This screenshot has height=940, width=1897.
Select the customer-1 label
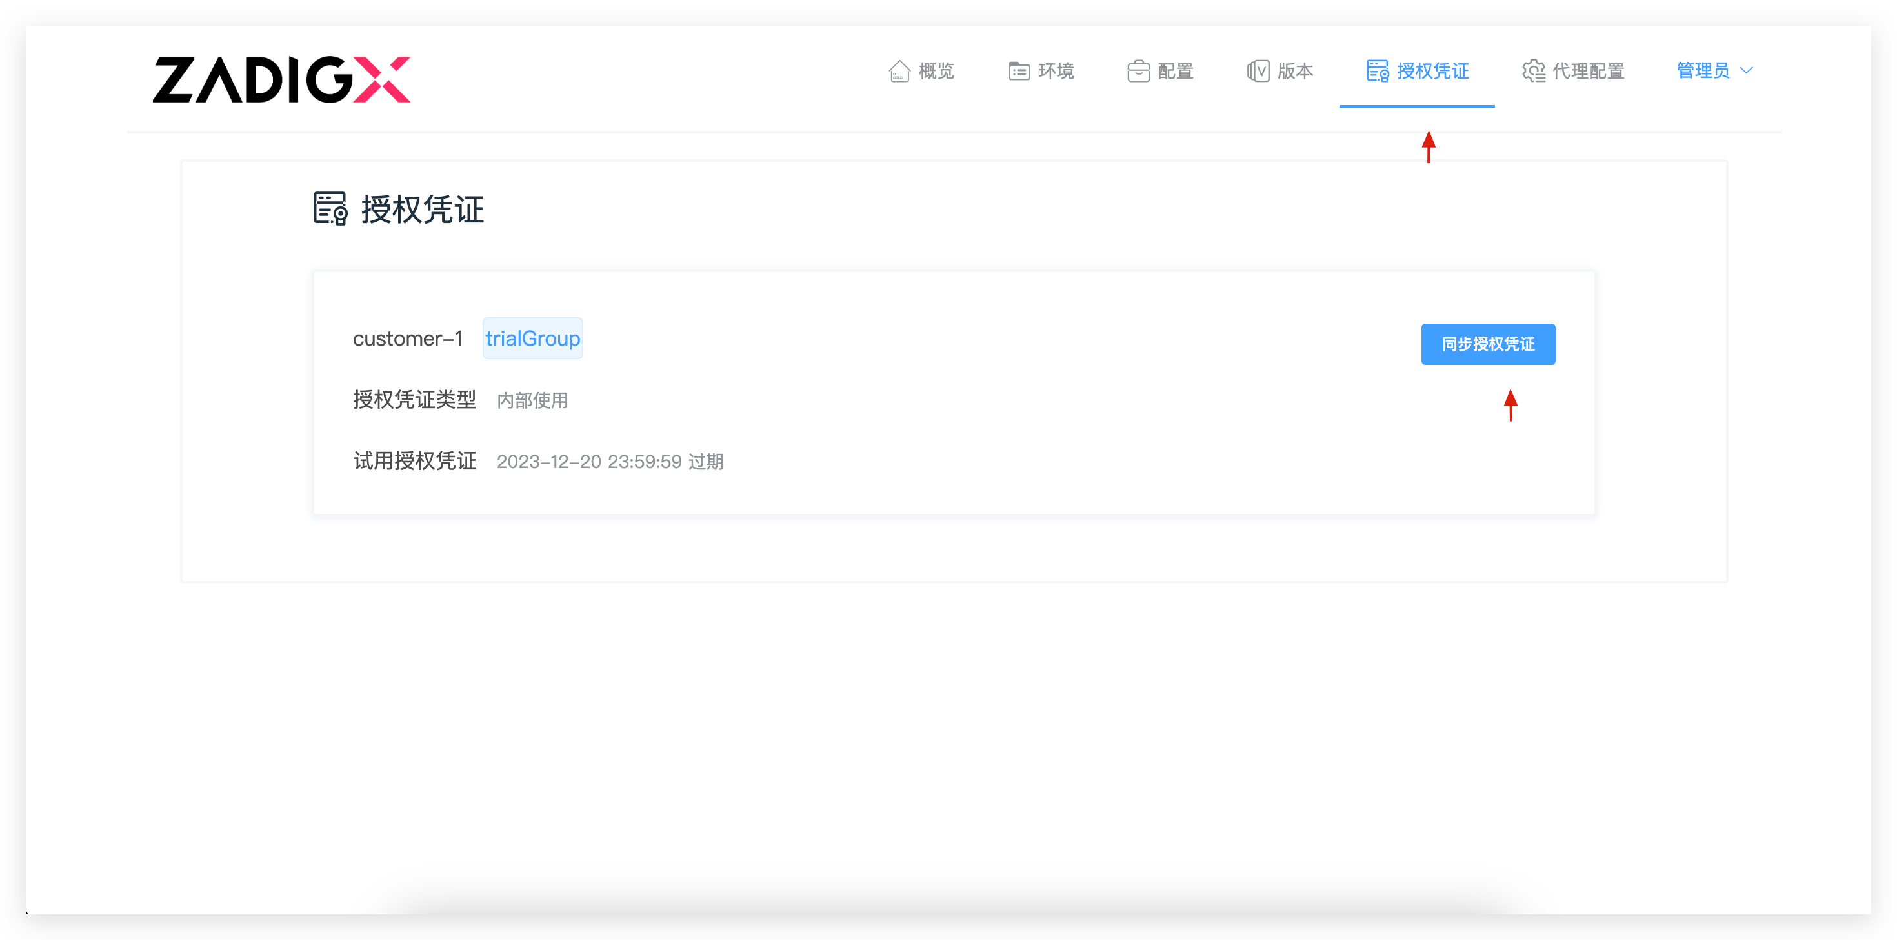coord(408,338)
